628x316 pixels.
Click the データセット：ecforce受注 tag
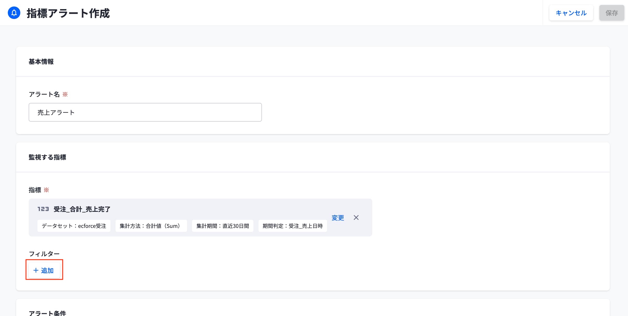(x=74, y=226)
